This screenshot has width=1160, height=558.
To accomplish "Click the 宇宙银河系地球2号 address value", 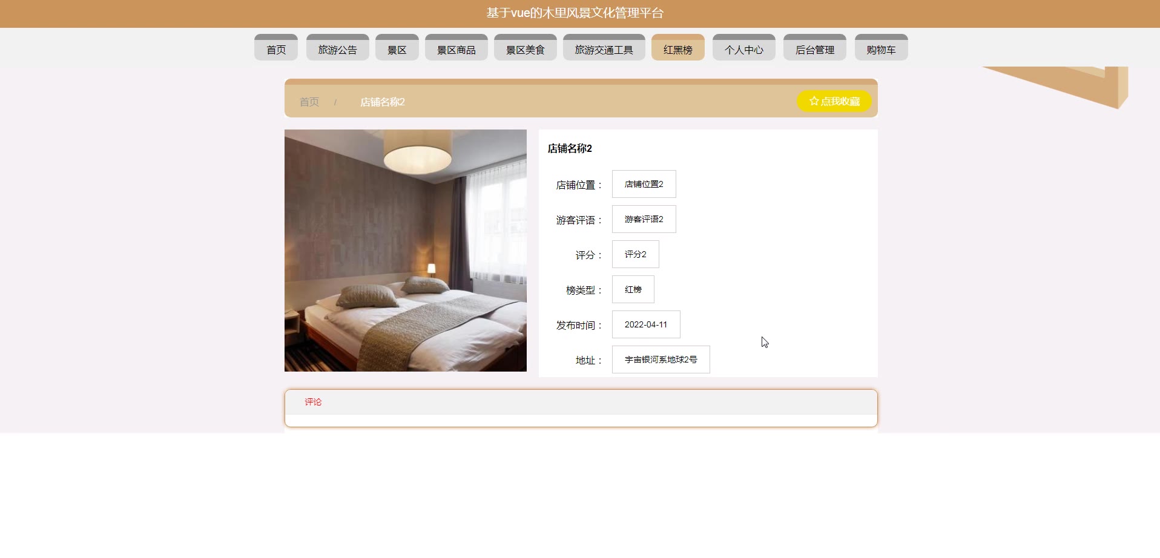I will tap(661, 359).
